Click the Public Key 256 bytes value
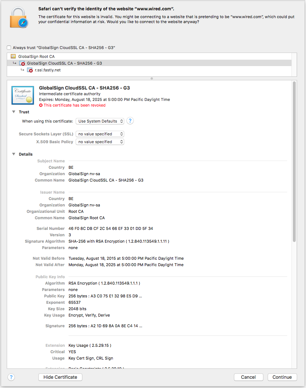 tap(105, 296)
